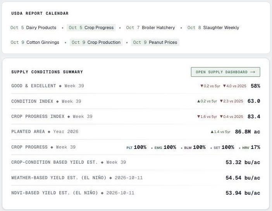Click the 53.94 bu/ac yield value

pyautogui.click(x=243, y=193)
